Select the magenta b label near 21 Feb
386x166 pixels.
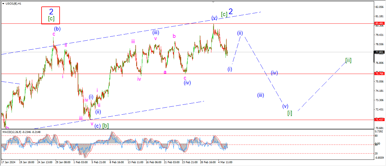[x=175, y=36]
